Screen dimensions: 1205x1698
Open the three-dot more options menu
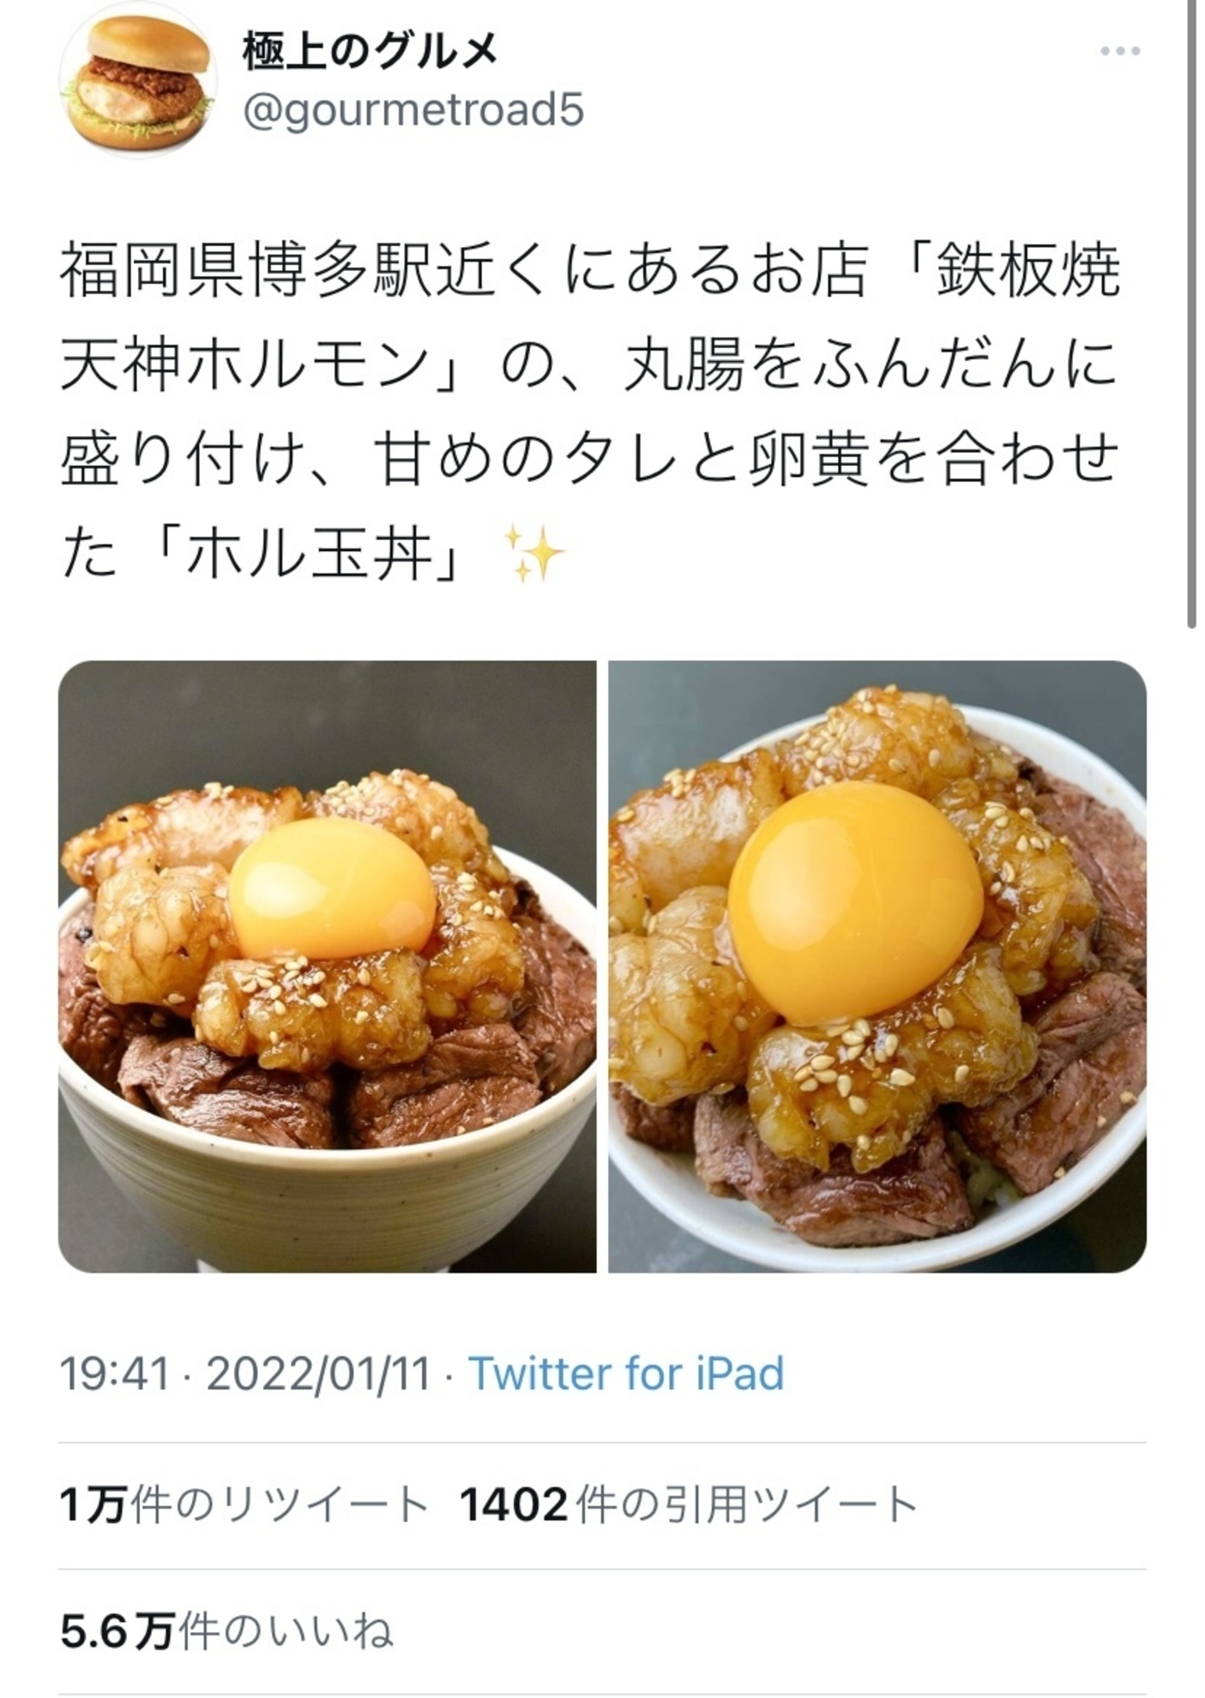[1120, 52]
